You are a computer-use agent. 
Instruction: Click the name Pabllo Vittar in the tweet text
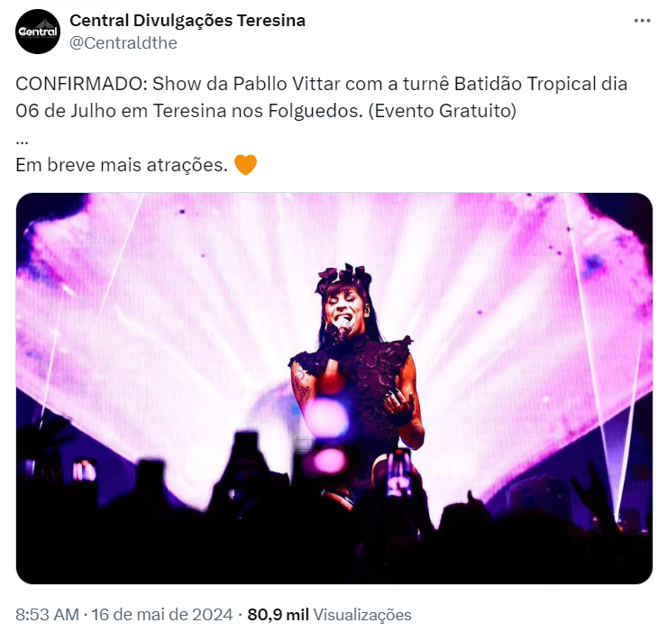coord(287,84)
